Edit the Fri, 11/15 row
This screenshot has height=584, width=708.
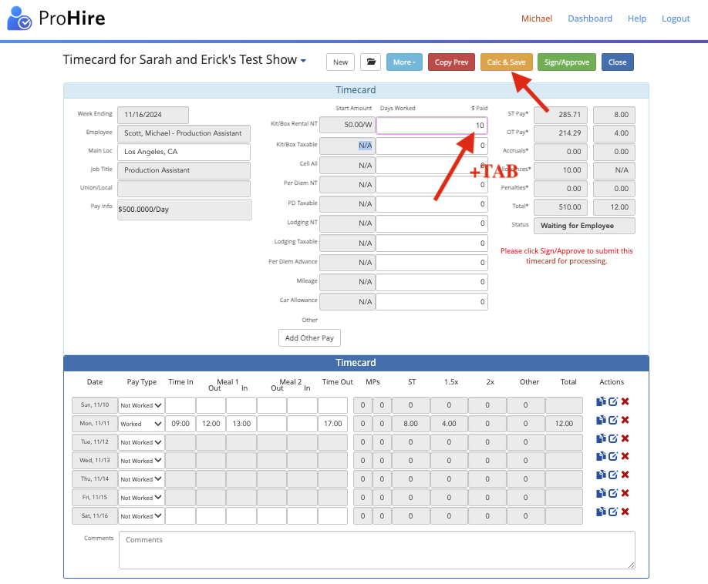(x=612, y=493)
